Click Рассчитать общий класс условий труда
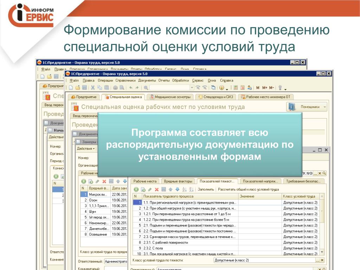 249,189
